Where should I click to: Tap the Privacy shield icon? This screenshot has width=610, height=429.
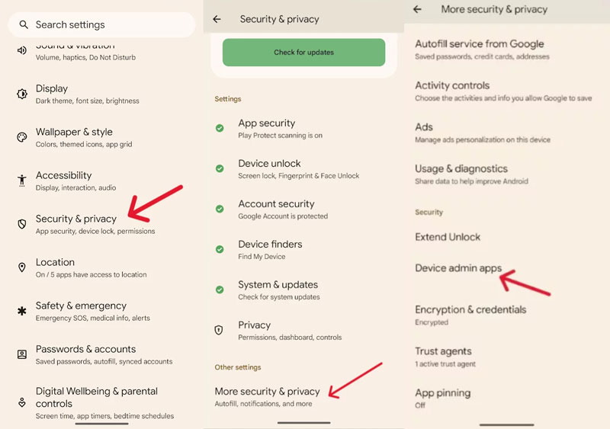(x=219, y=330)
